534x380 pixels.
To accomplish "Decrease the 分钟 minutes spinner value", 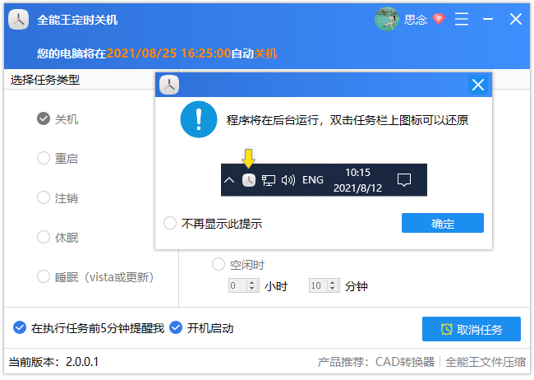I will [333, 289].
